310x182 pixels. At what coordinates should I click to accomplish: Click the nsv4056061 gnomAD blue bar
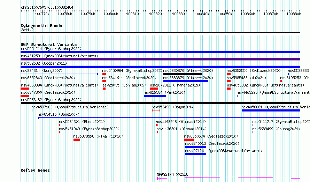click(x=271, y=110)
